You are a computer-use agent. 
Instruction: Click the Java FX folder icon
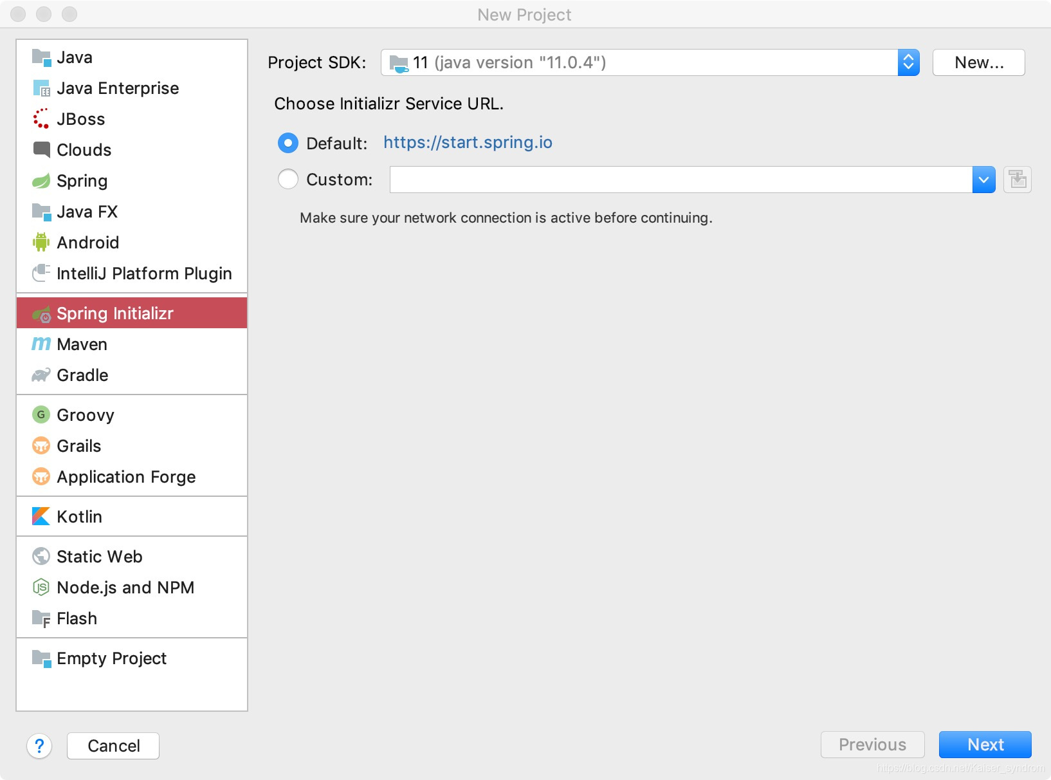click(x=41, y=212)
